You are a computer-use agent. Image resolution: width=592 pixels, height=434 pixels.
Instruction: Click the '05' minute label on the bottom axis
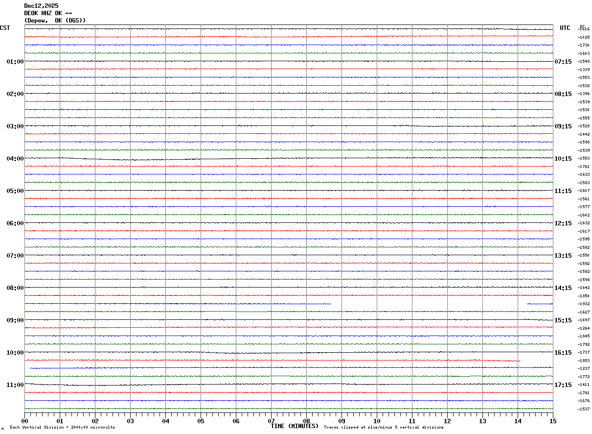(201, 421)
